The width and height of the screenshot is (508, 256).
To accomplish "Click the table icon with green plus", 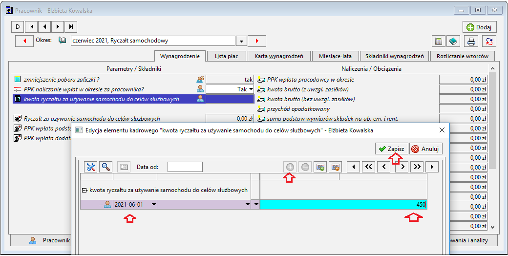I will click(321, 167).
